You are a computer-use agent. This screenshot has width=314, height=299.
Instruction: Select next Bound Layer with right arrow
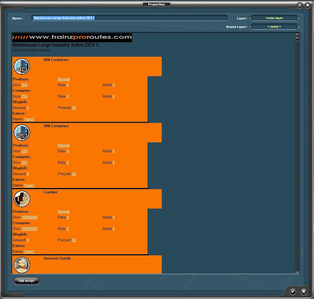pos(299,27)
